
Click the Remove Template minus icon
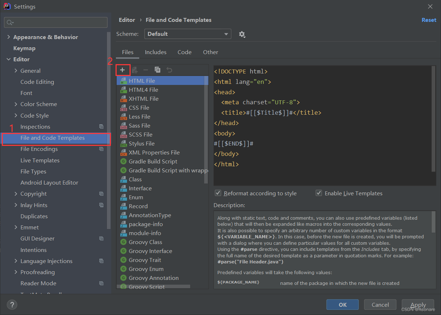[146, 70]
